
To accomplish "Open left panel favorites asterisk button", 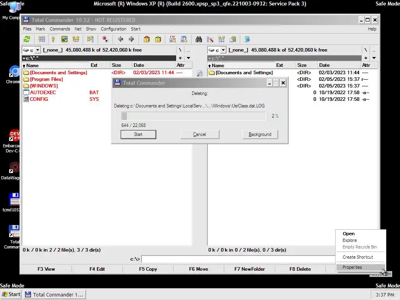I will tap(180, 58).
